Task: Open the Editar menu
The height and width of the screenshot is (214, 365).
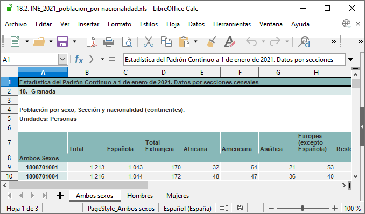Action: pyautogui.click(x=44, y=24)
